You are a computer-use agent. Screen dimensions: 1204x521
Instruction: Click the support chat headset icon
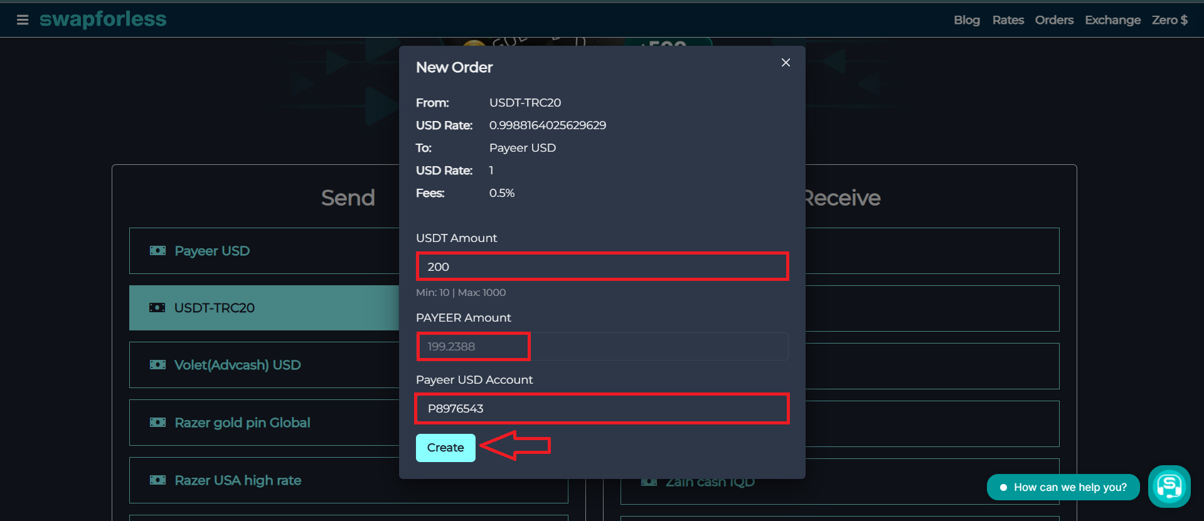pyautogui.click(x=1169, y=487)
